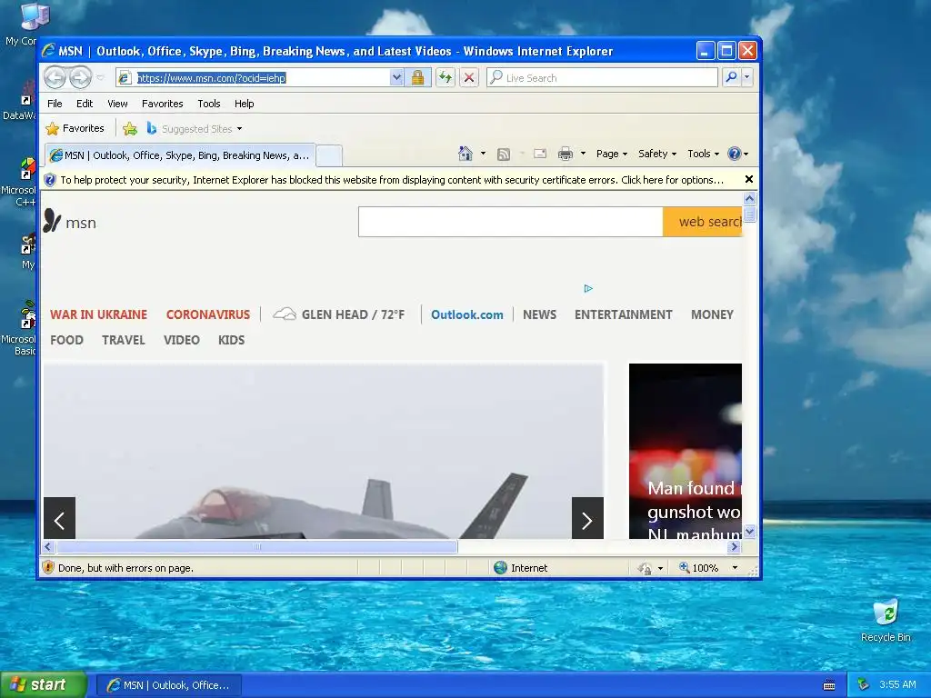Click the Favorites star button
This screenshot has height=698, width=931.
coord(75,128)
